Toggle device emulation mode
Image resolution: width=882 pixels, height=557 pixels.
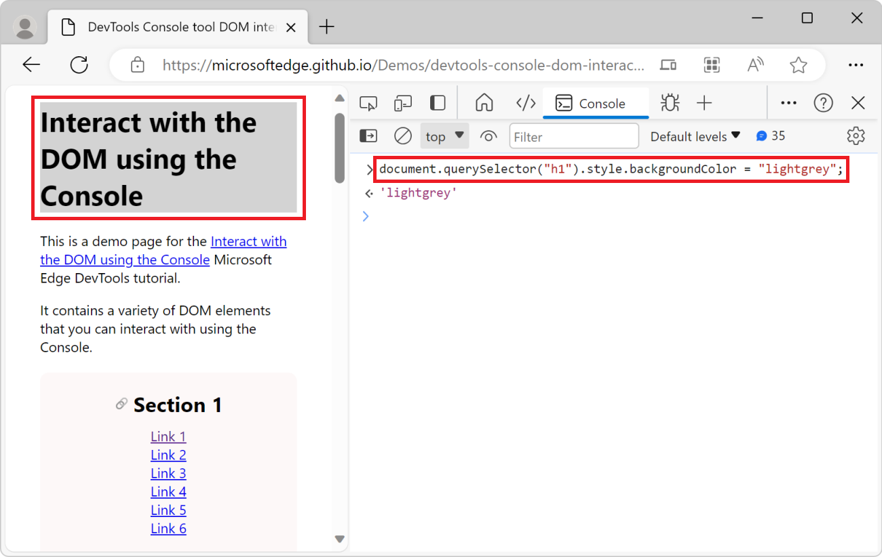tap(402, 102)
